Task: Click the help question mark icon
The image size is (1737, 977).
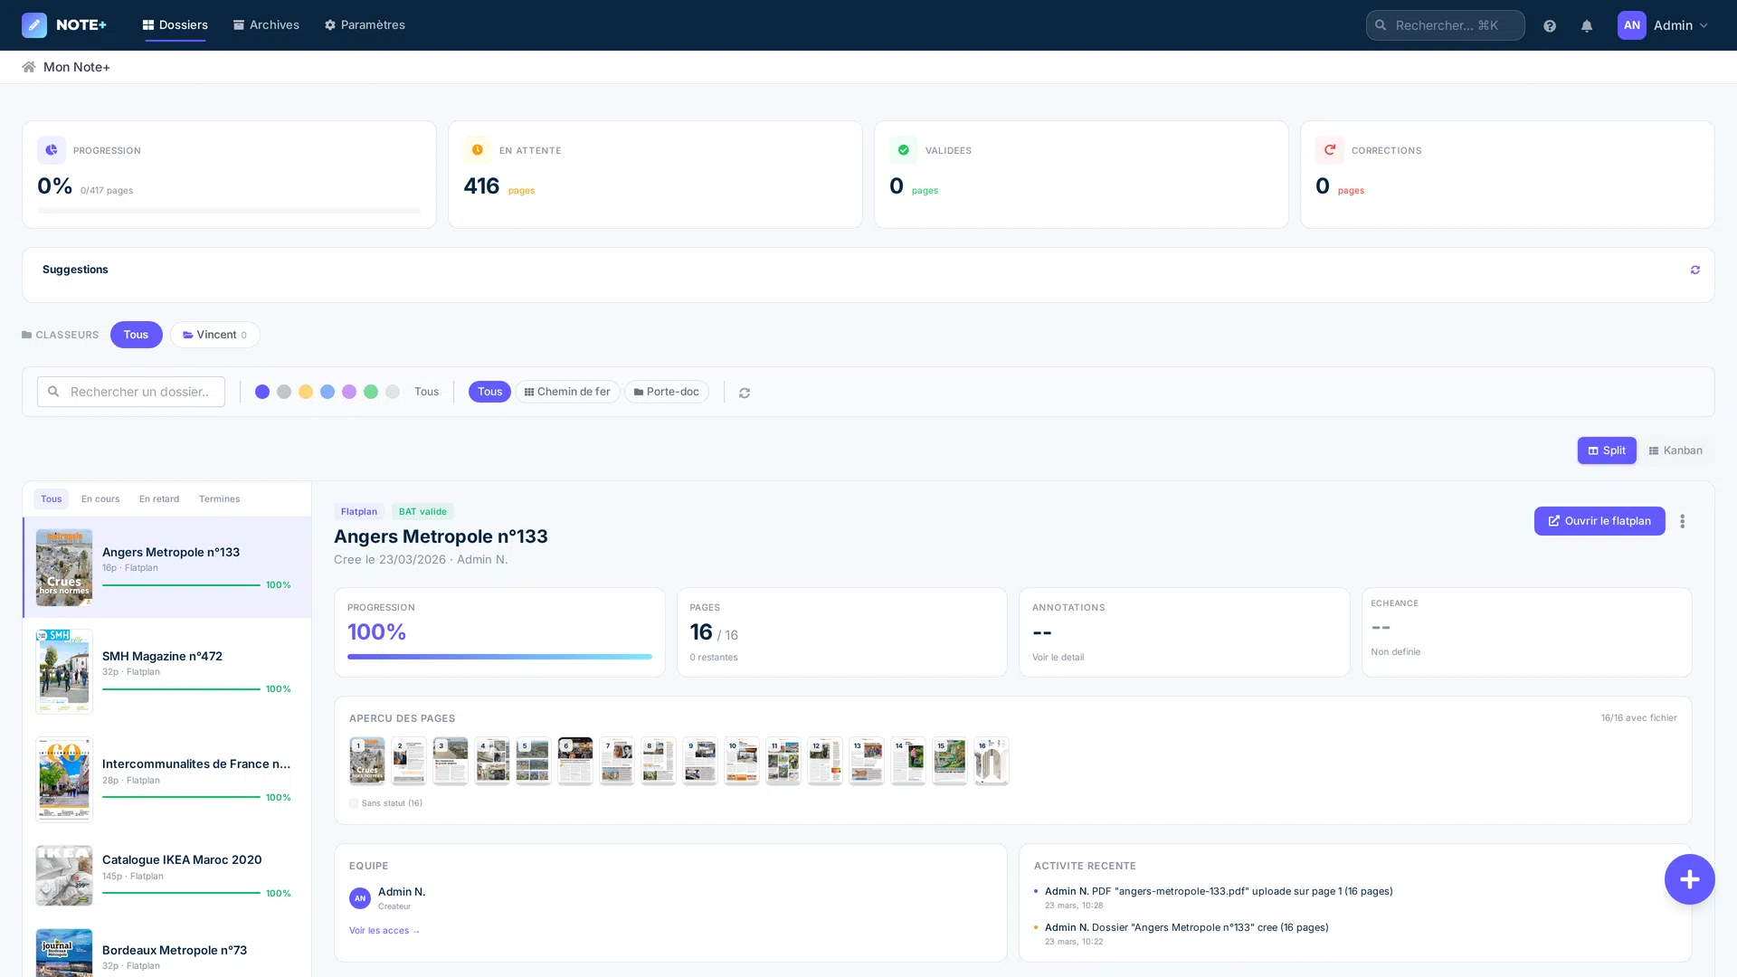Action: (1549, 24)
